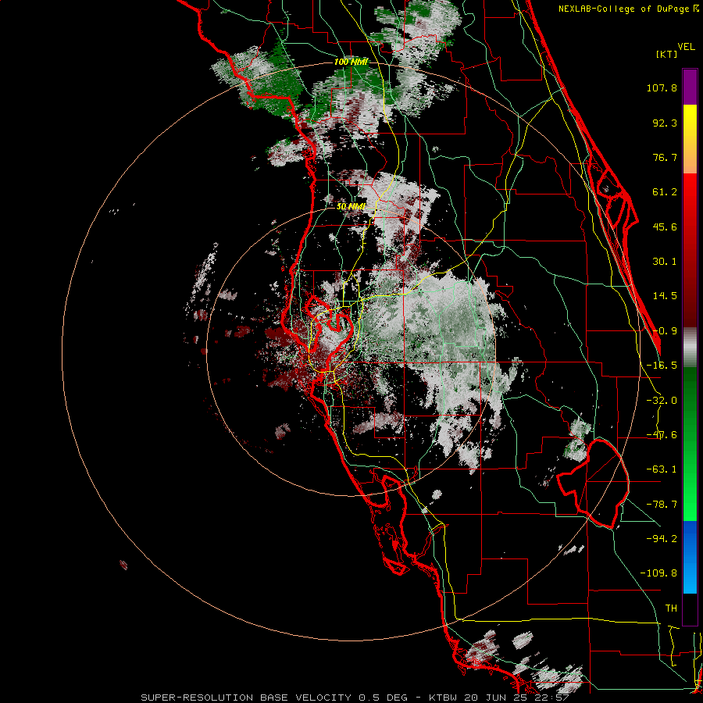Screen dimensions: 703x703
Task: Select the 61.2 legend value
Action: tap(665, 192)
